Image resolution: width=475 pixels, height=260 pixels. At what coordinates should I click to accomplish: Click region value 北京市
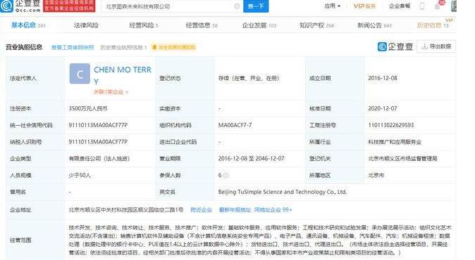click(376, 175)
